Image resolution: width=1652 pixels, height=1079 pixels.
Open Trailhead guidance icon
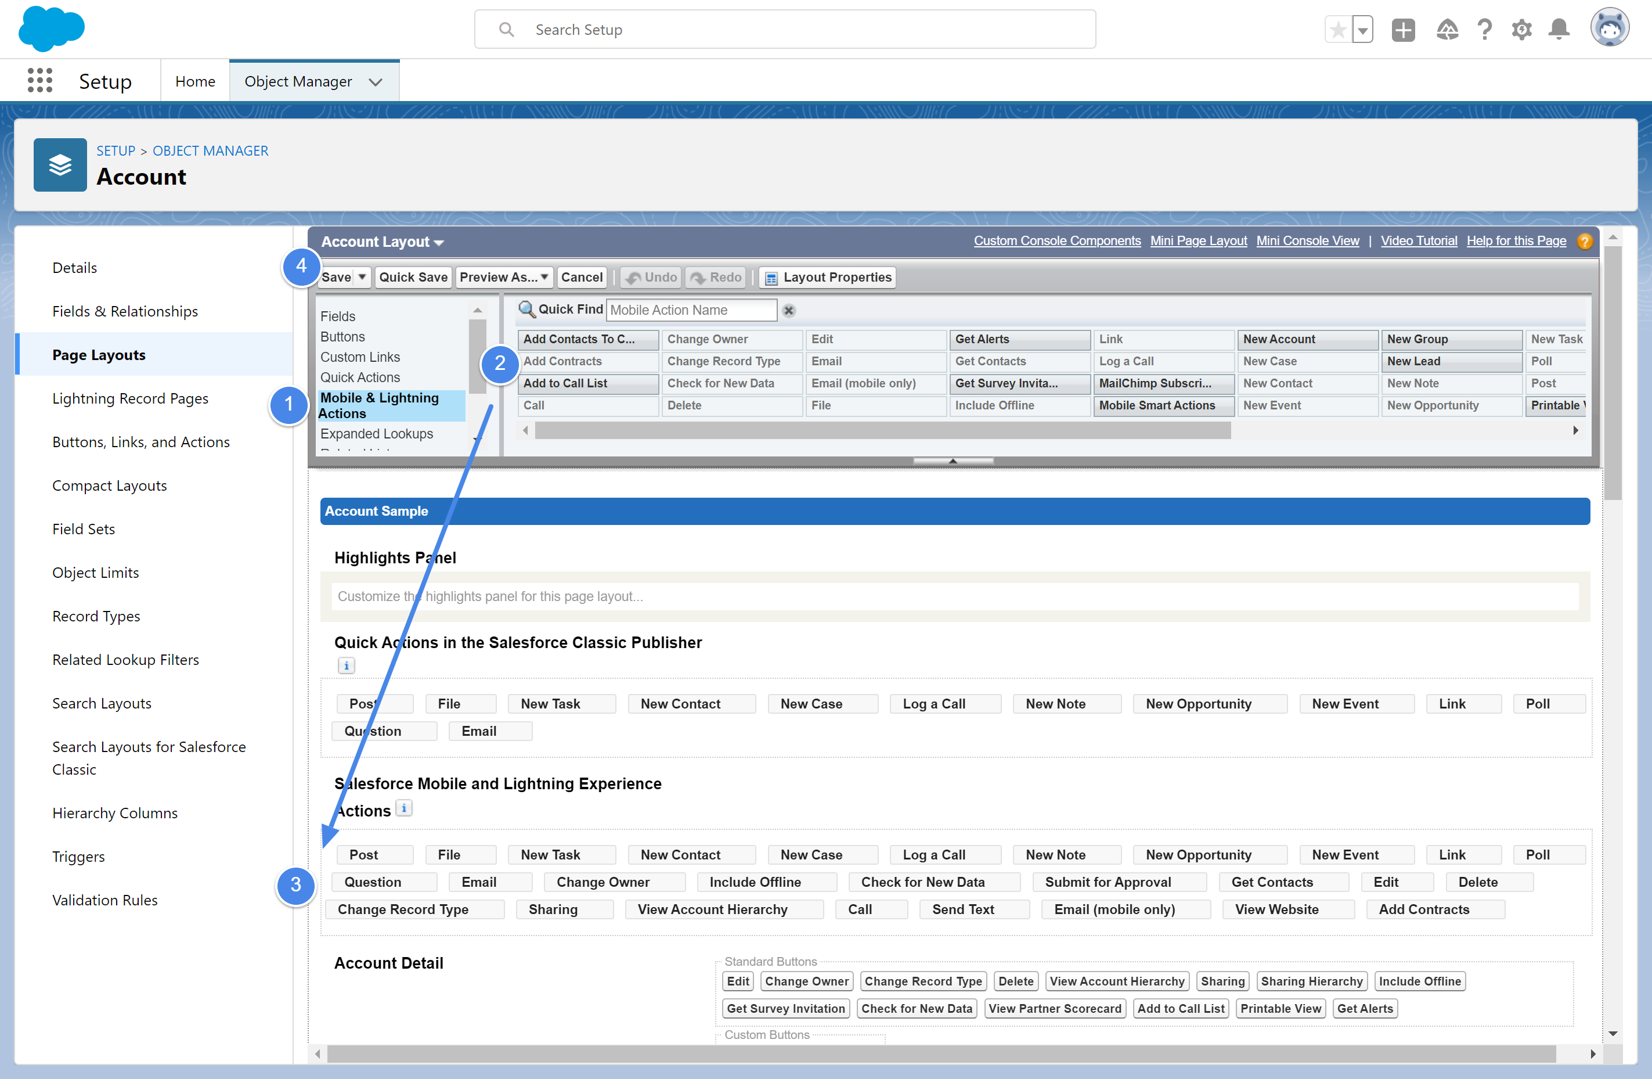[1447, 30]
